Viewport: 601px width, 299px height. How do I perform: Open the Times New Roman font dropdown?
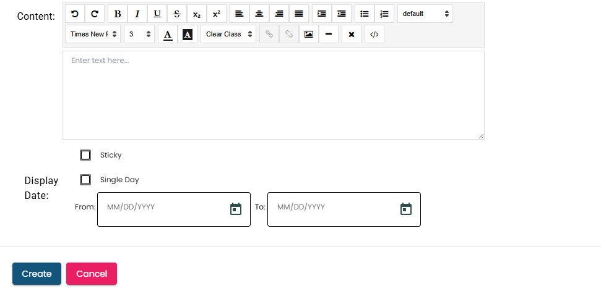tap(93, 34)
